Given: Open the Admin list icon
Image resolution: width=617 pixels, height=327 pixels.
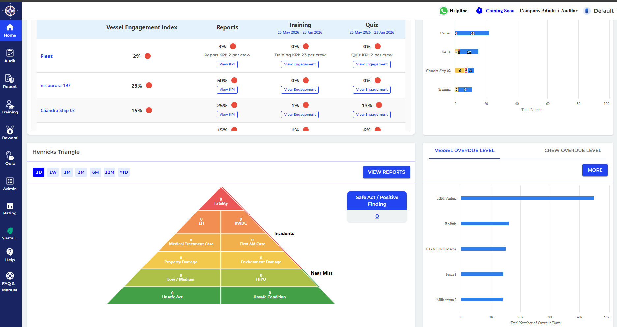Looking at the screenshot, I should point(10,181).
